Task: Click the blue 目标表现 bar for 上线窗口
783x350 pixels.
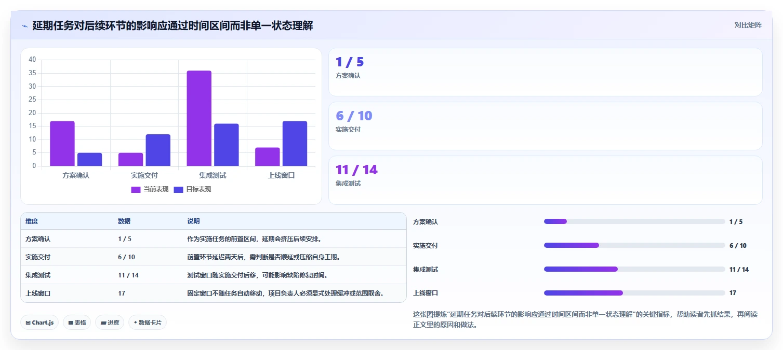Action: point(295,144)
